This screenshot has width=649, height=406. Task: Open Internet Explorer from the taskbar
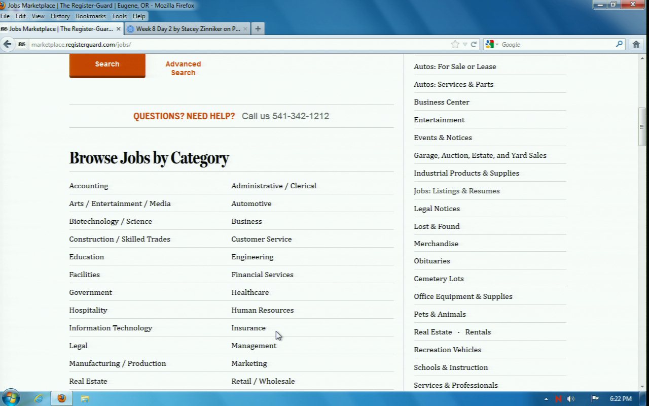39,398
